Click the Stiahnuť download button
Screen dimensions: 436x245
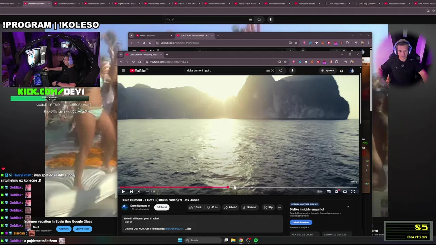point(249,207)
